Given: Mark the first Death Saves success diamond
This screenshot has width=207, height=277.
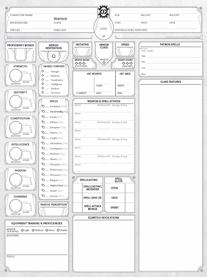Looking at the screenshot, I should (76, 63).
